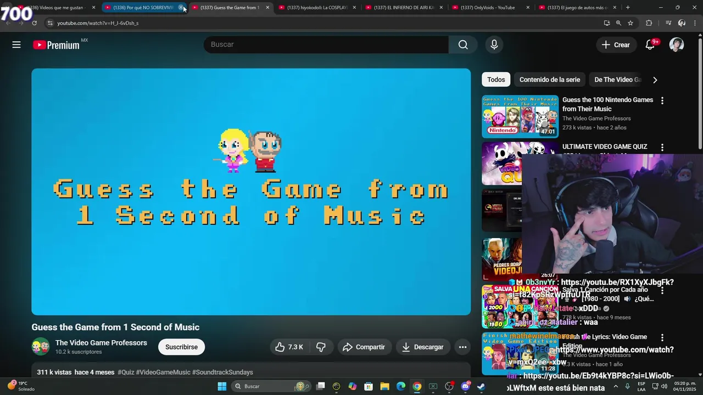Reload the page in the browser
This screenshot has height=395, width=703.
click(34, 23)
